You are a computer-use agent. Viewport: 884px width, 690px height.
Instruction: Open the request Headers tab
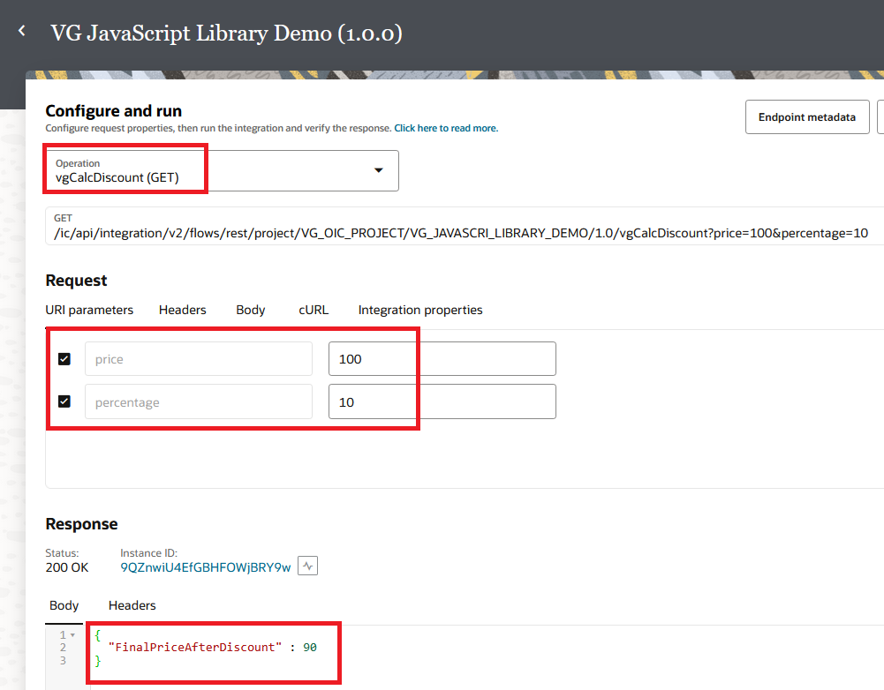pyautogui.click(x=183, y=310)
